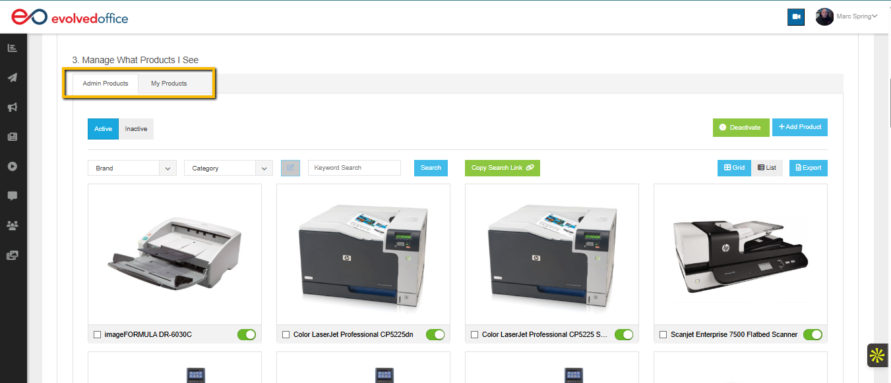
Task: Check the Color LaserJet CP5225 S... checkbox
Action: coord(475,335)
